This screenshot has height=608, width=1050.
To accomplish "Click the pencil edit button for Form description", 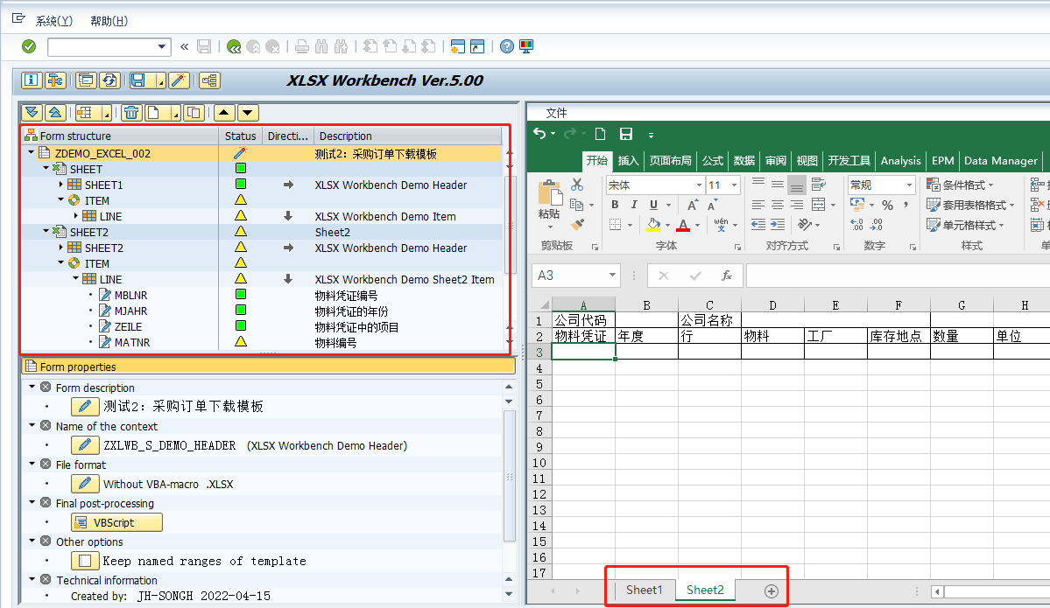I will [85, 407].
